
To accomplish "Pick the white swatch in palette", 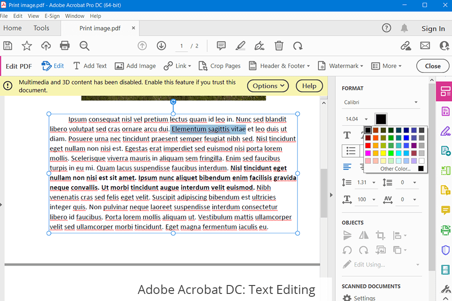I will tap(421, 161).
